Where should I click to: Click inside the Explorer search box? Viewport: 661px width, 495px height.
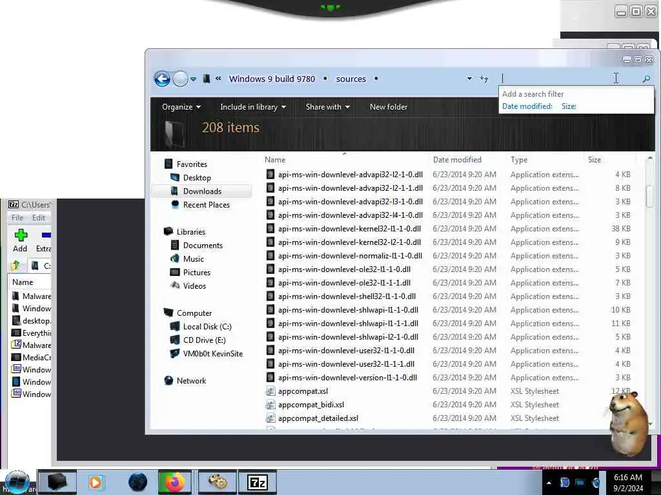(569, 78)
